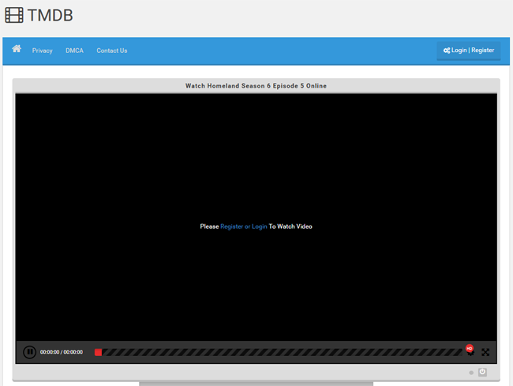Open the Contact Us page
The width and height of the screenshot is (513, 386).
[x=112, y=51]
